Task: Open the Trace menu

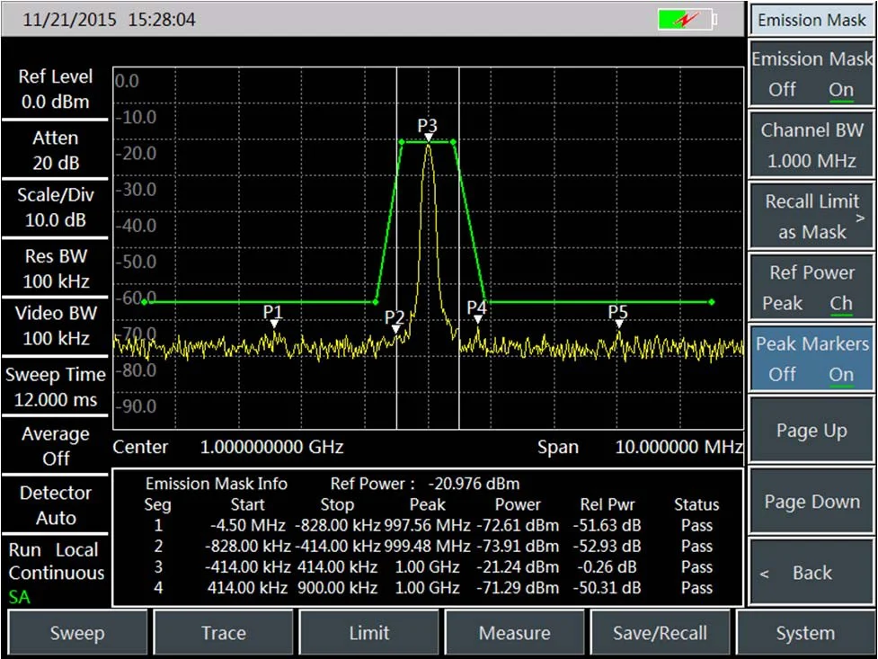Action: pyautogui.click(x=224, y=633)
